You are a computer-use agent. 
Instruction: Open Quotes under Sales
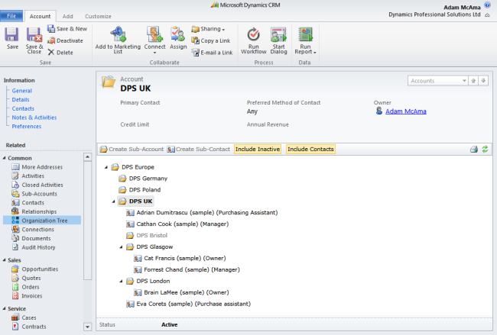pos(26,278)
